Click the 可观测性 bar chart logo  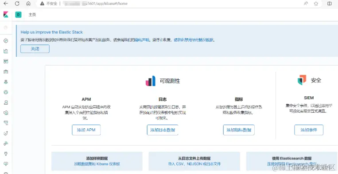(151, 81)
